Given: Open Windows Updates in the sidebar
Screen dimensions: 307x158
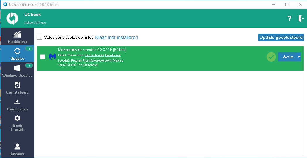Looking at the screenshot, I should coord(17,71).
